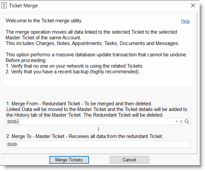The width and height of the screenshot is (205, 171).
Task: Expand the double-arrow list in Merge From field
Action: click(181, 122)
